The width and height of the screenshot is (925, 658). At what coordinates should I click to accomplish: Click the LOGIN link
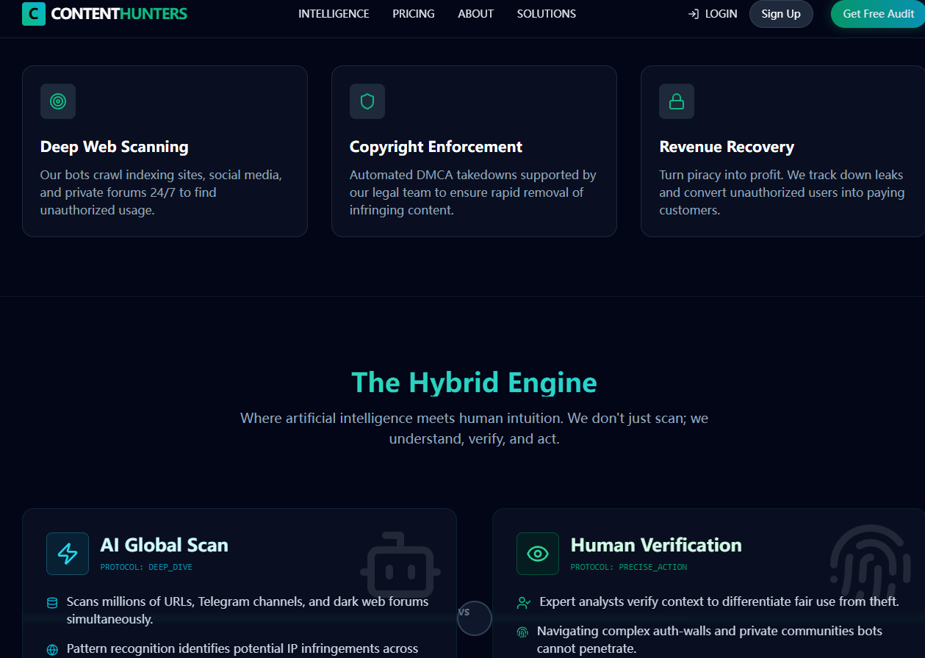(x=721, y=14)
